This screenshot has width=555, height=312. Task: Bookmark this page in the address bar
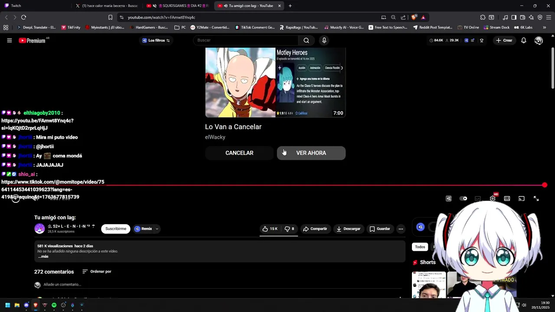pyautogui.click(x=110, y=17)
